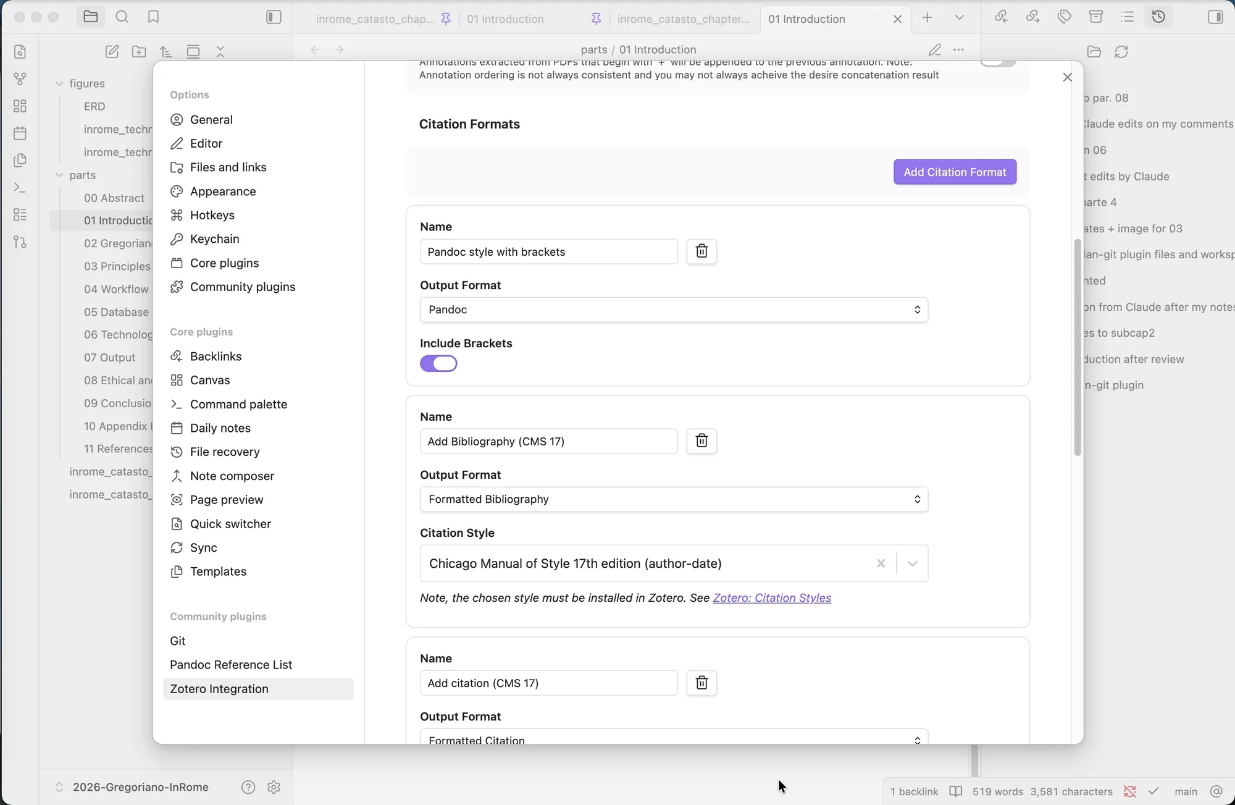Toggle the left sidebar panel

point(274,17)
